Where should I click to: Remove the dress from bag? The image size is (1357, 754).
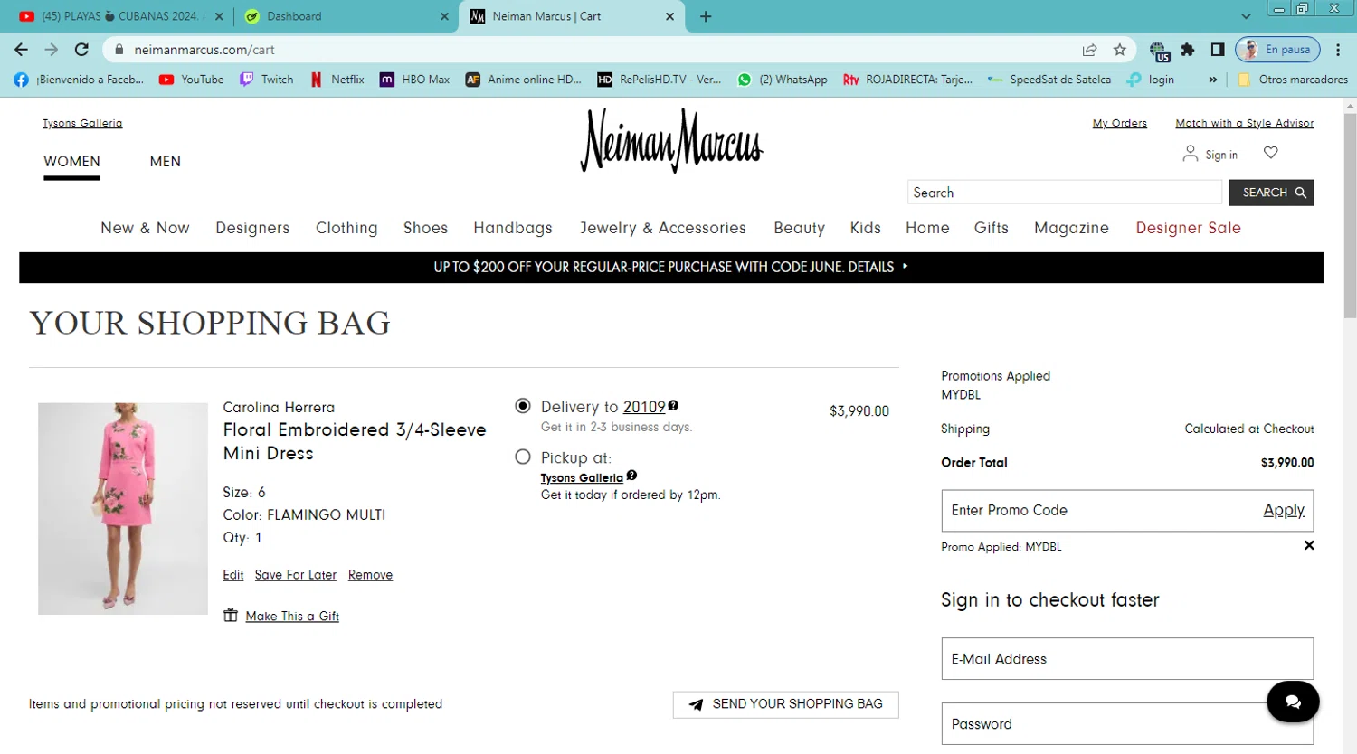(370, 575)
